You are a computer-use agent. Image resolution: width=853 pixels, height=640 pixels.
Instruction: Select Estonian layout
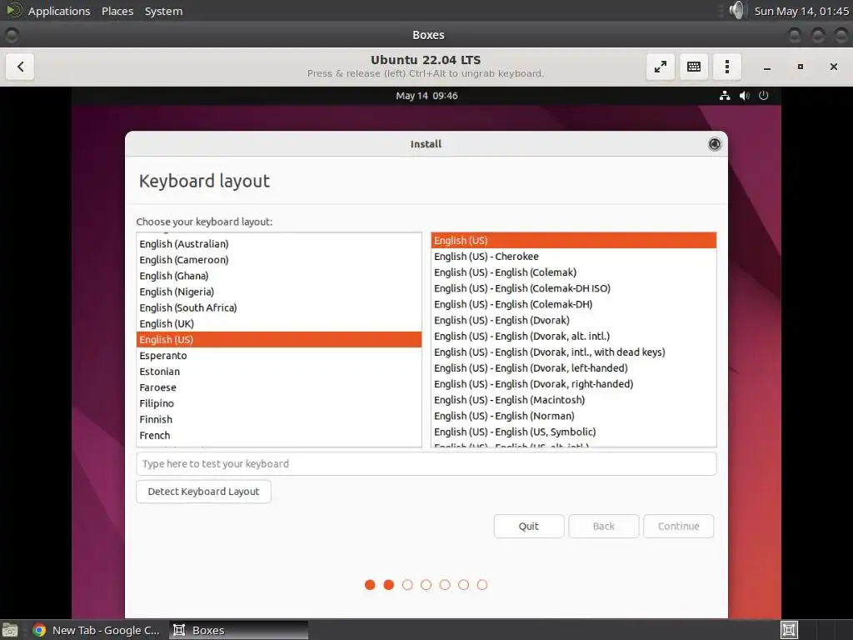pyautogui.click(x=279, y=372)
